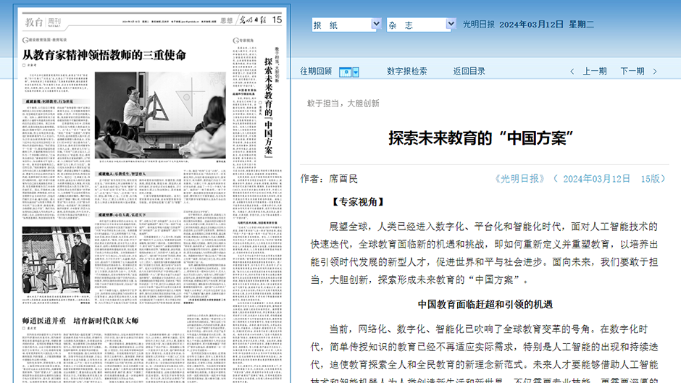
Task: Click the 星期二 weekday label in header
Action: point(581,25)
